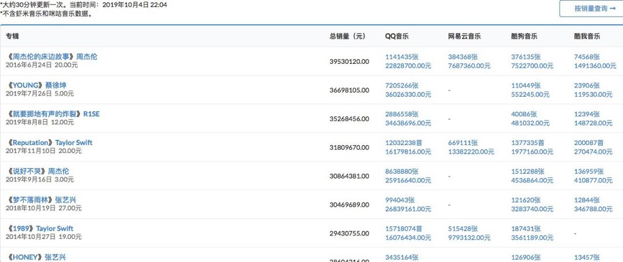The height and width of the screenshot is (262, 623).
Task: Select the QQ音乐 column header
Action: click(x=397, y=36)
